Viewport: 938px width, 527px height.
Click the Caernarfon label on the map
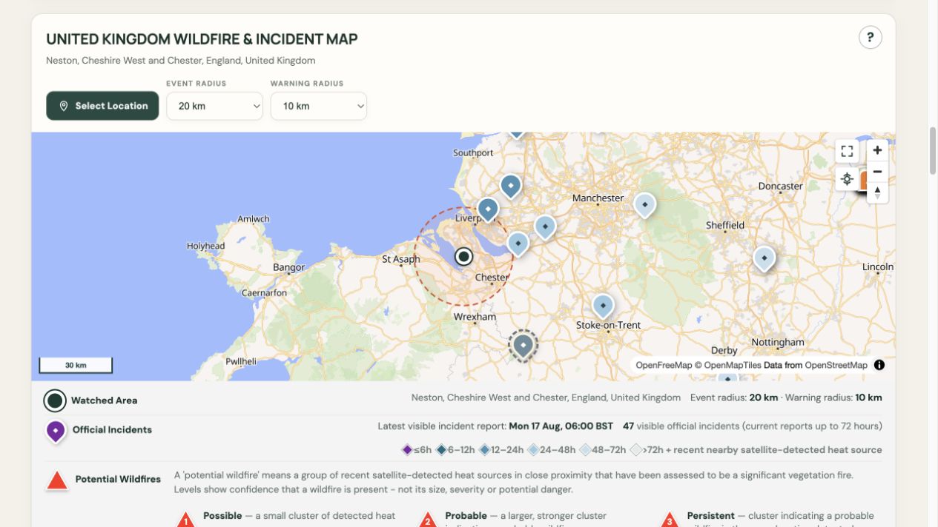[264, 293]
